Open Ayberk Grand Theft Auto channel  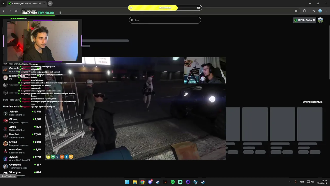[x=22, y=159]
